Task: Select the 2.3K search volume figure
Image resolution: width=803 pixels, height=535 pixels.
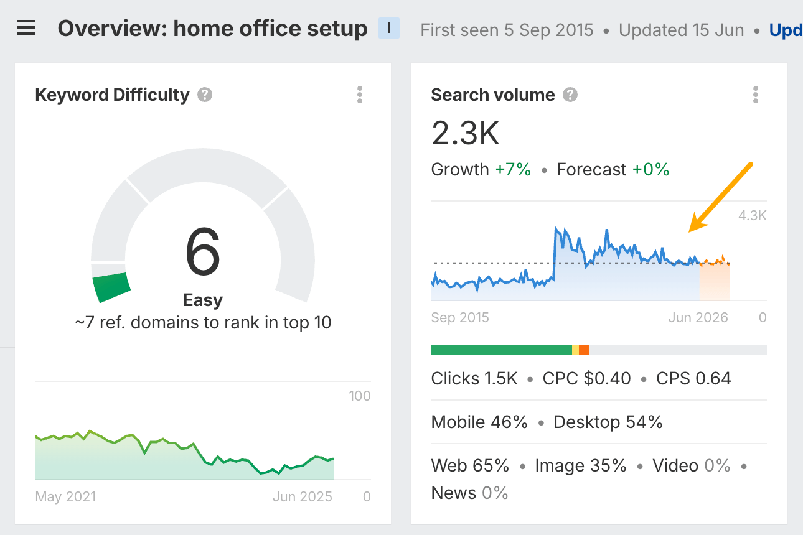Action: coord(465,133)
